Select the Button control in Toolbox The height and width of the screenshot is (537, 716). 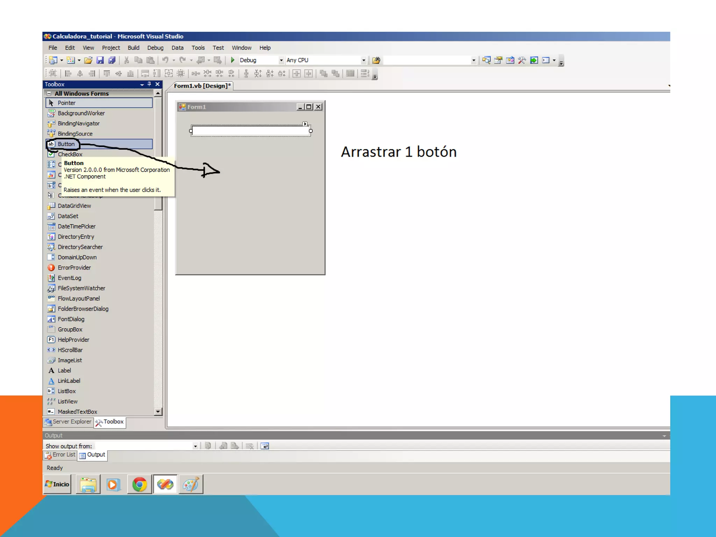tap(66, 144)
